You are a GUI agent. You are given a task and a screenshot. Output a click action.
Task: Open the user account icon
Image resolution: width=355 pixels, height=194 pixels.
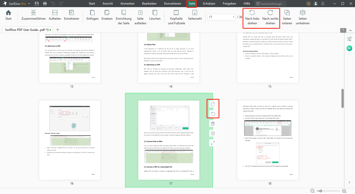(x=316, y=4)
